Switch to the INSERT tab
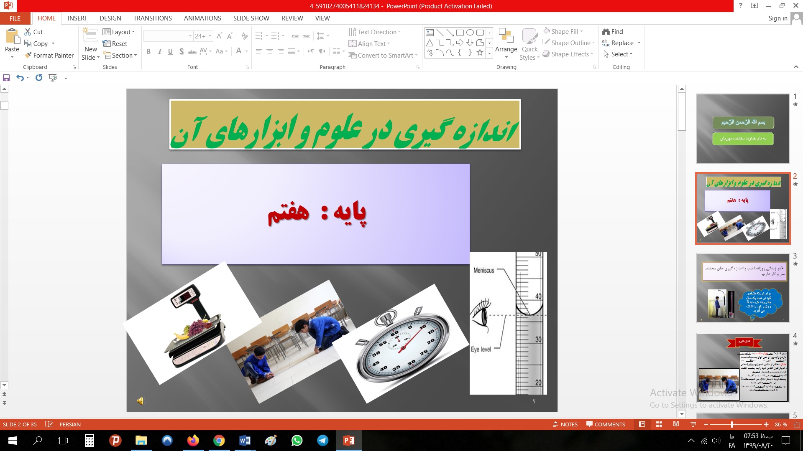803x451 pixels. (77, 18)
